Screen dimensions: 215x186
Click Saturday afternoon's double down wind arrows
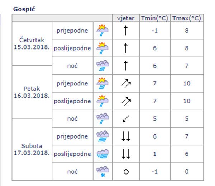126,154
